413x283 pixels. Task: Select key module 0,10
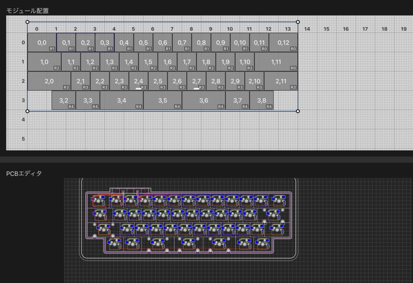point(240,42)
